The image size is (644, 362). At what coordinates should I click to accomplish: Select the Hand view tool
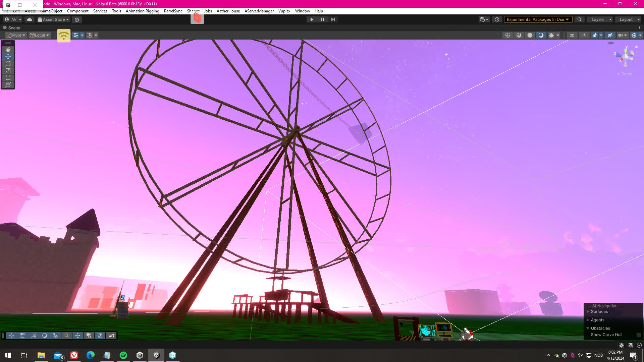click(x=8, y=49)
